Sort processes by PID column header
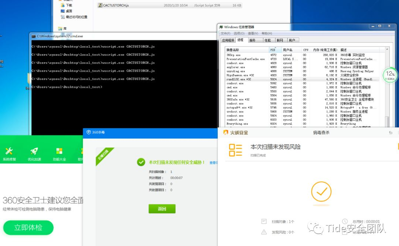 click(275, 50)
